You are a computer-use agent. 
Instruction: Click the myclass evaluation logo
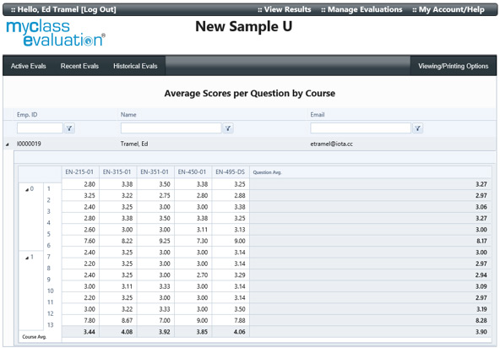pyautogui.click(x=56, y=33)
